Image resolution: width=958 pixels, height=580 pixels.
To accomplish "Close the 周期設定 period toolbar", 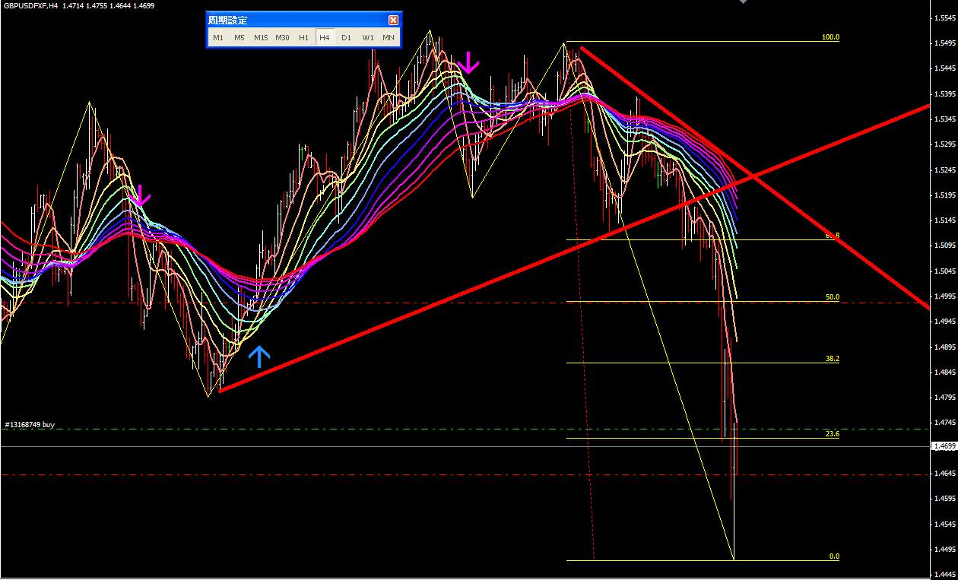I will pos(393,21).
